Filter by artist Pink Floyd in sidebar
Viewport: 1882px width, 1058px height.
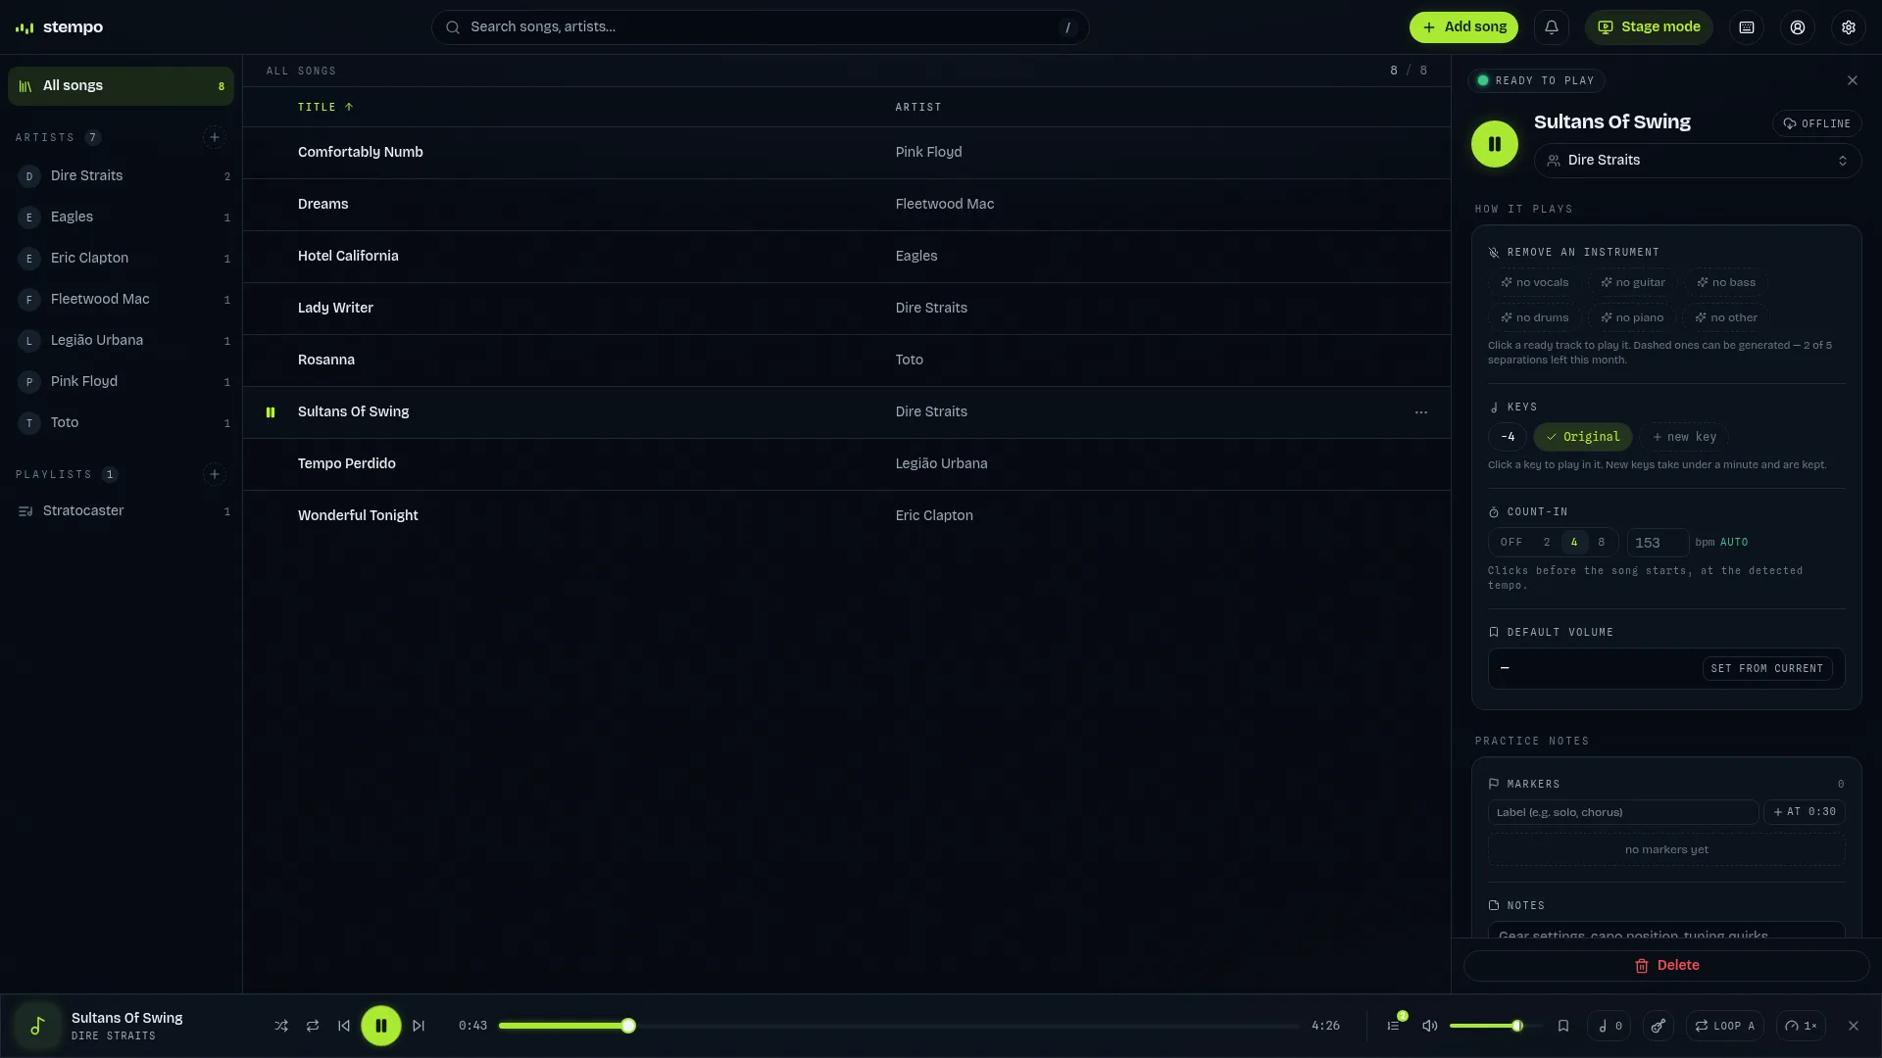(121, 382)
